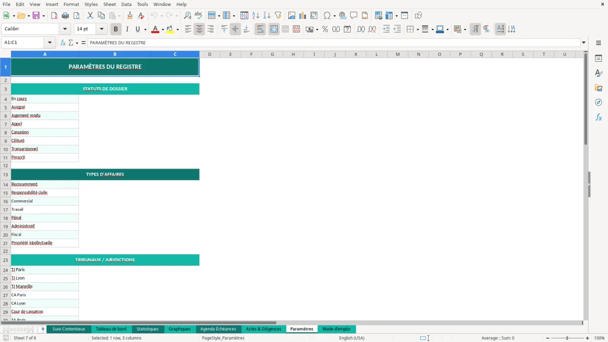
Task: Switch to Mode d'emploi sheet tab
Action: pyautogui.click(x=336, y=329)
